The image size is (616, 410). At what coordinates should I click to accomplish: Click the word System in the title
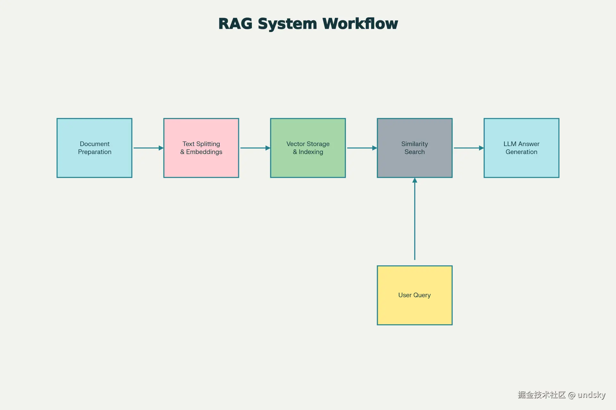click(287, 24)
